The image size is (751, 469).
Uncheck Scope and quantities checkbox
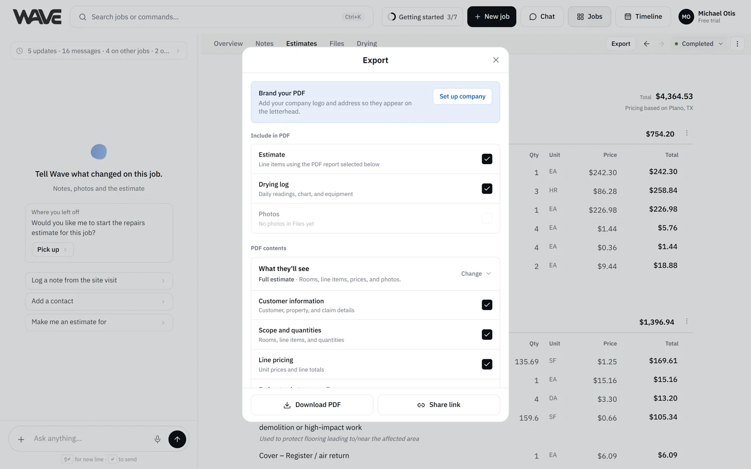coord(487,334)
